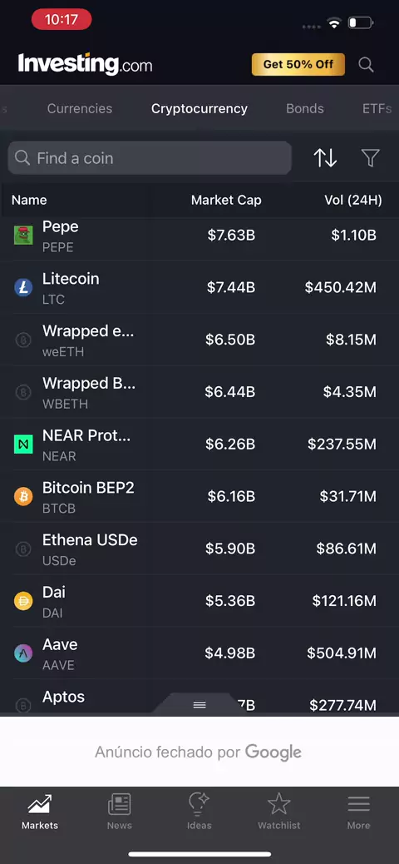Viewport: 399px width, 864px height.
Task: Open the filter funnel icon
Action: [x=371, y=158]
